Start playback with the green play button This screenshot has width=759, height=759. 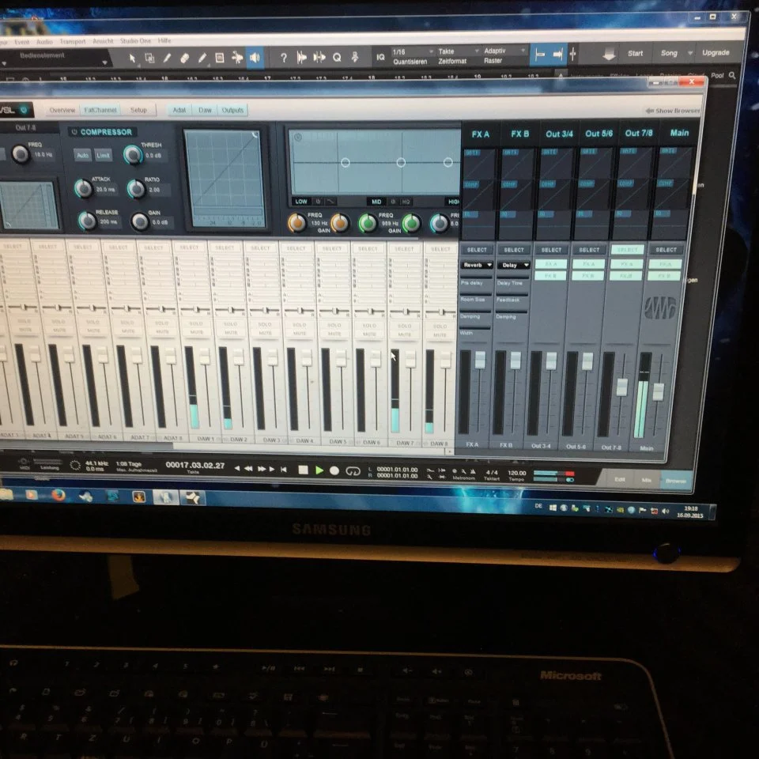tap(319, 470)
